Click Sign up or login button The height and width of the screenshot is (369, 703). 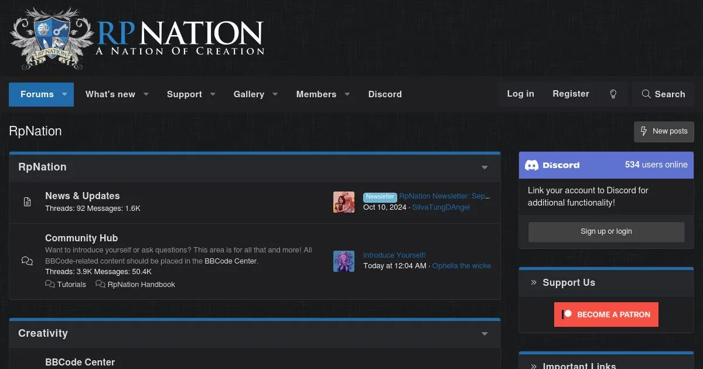606,231
